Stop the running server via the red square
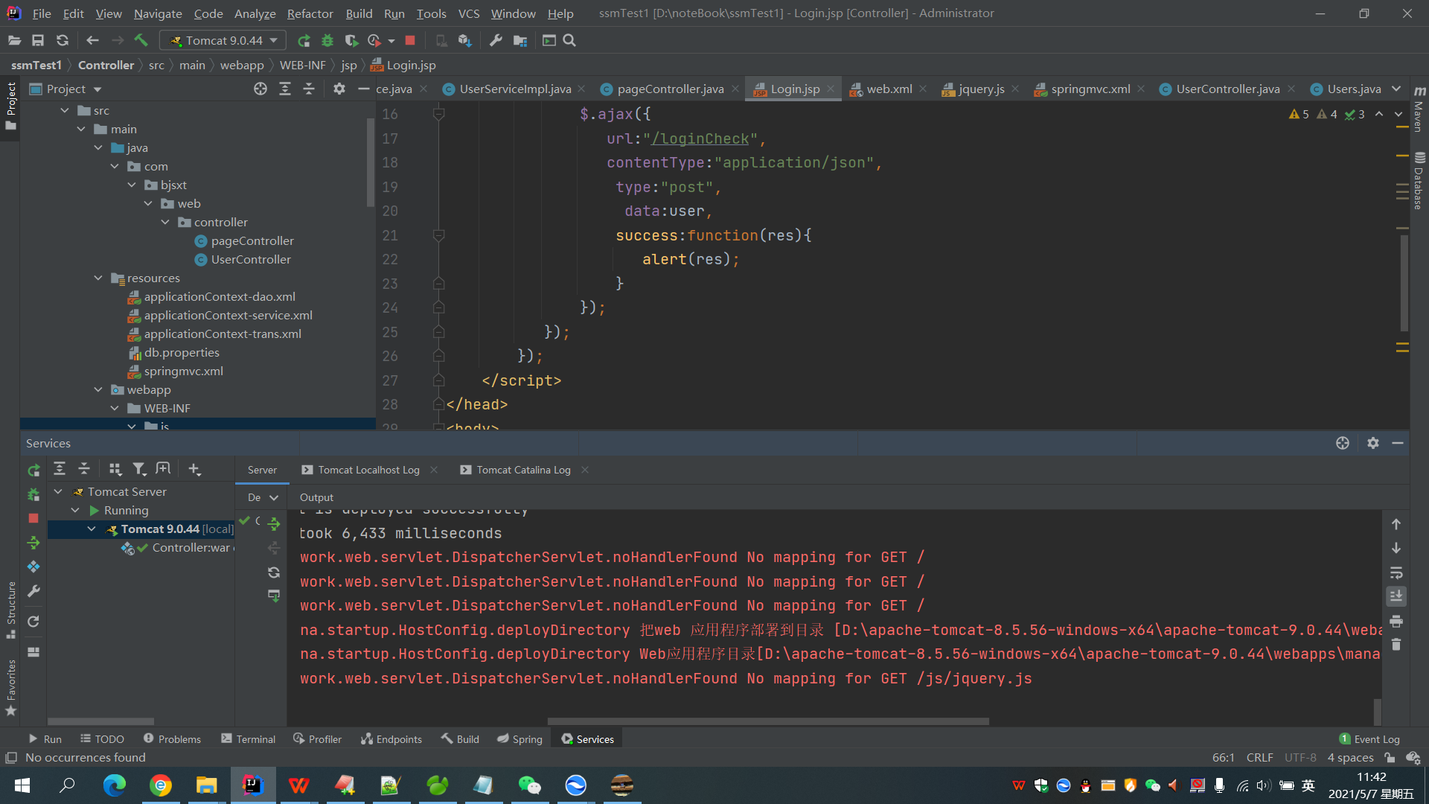The image size is (1429, 804). pos(410,40)
